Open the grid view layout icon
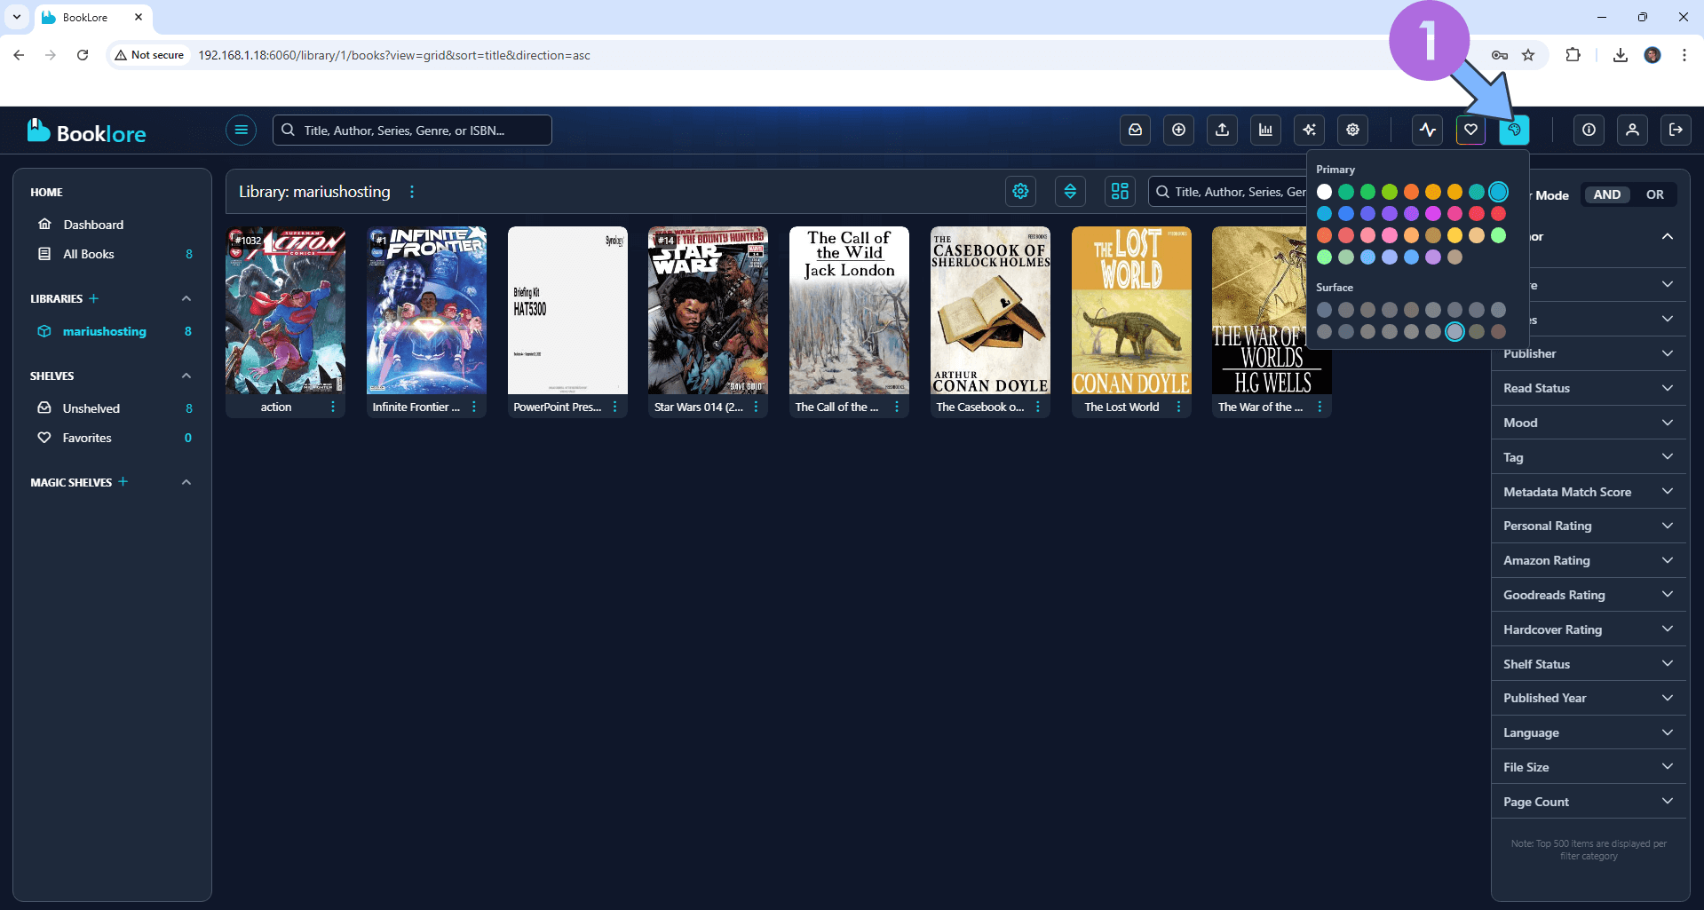1704x910 pixels. click(1119, 191)
